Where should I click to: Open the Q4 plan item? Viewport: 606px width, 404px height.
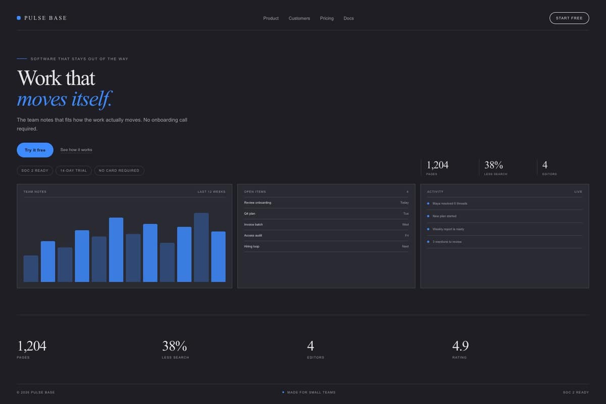pyautogui.click(x=326, y=214)
